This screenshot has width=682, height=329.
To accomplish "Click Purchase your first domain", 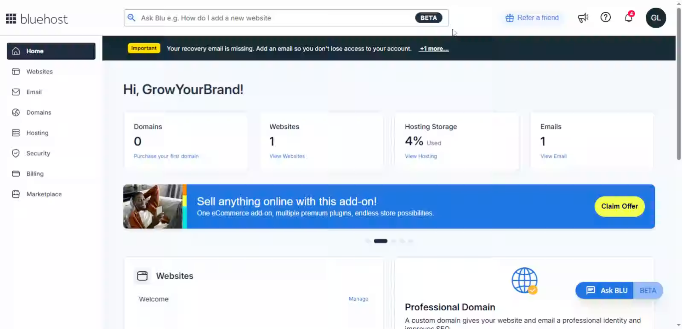I will (166, 156).
